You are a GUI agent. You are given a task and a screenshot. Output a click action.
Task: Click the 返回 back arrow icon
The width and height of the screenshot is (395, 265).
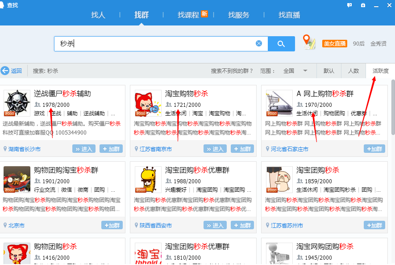pos(5,71)
